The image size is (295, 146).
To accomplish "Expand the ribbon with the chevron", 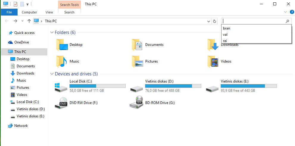I will click(285, 12).
